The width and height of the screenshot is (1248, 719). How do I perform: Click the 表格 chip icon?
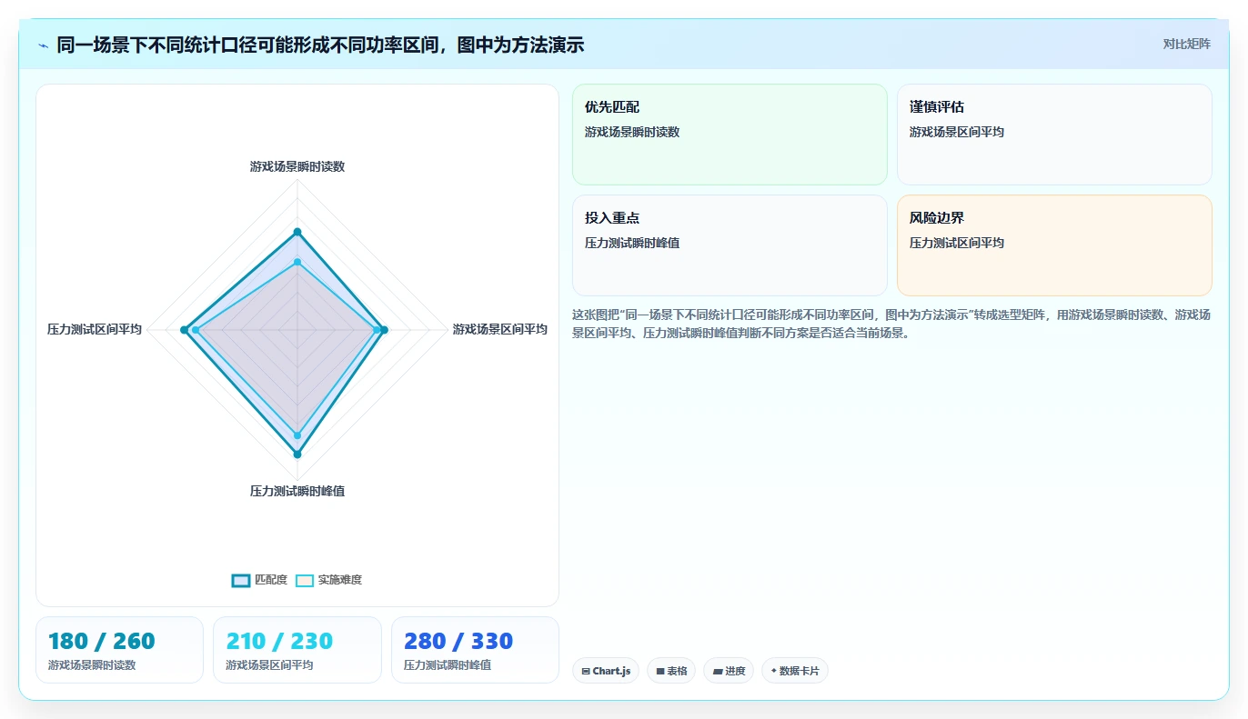pos(660,672)
